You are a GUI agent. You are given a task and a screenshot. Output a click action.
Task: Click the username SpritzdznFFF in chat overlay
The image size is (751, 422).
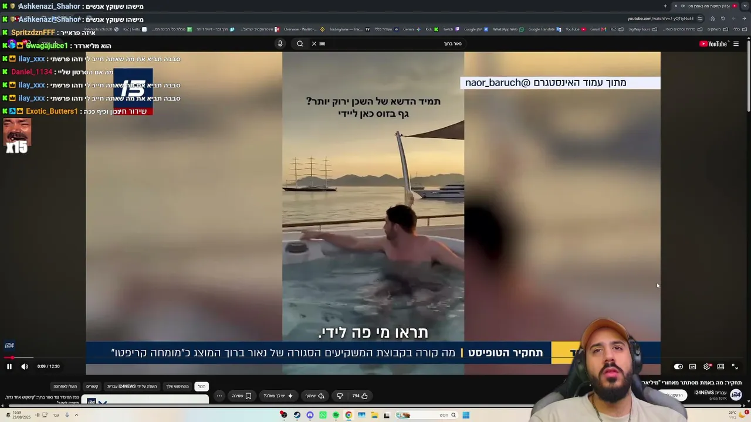coord(33,32)
